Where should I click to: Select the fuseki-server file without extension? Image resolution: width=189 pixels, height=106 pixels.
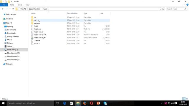pos(38,32)
